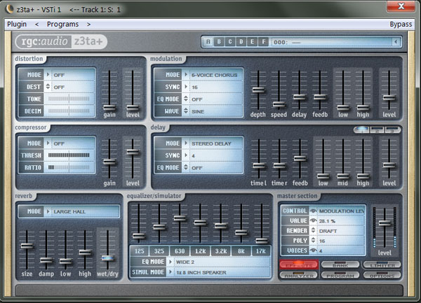Switch to delay unit 2 tab
Screen dimensions: 421x303
(377, 130)
